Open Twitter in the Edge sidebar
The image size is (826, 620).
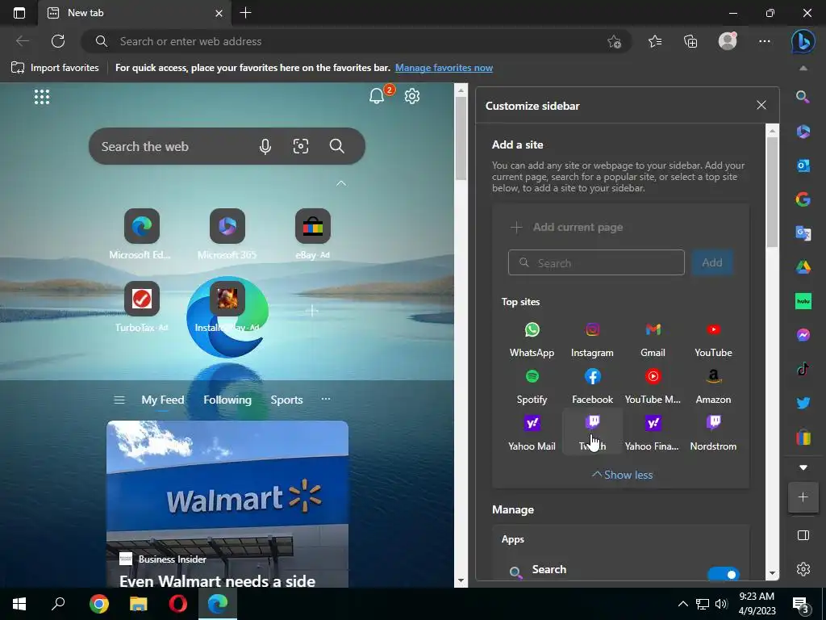click(803, 404)
